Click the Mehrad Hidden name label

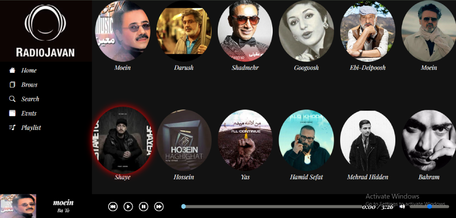368,177
